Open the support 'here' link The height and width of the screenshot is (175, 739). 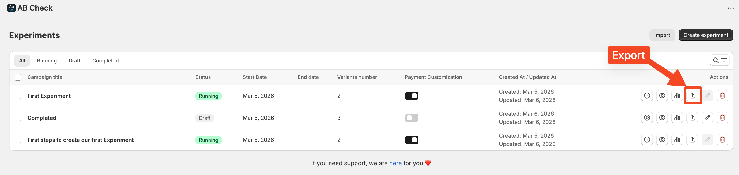click(x=395, y=163)
